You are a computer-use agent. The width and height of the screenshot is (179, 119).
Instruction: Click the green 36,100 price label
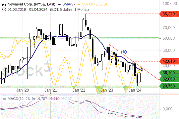[169, 73]
